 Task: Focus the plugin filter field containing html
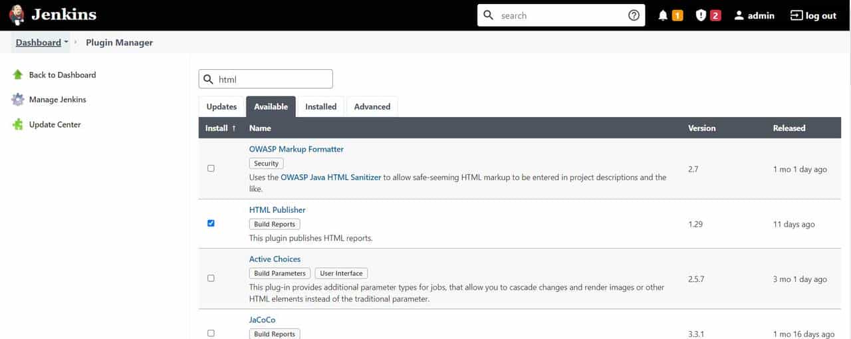coord(265,79)
